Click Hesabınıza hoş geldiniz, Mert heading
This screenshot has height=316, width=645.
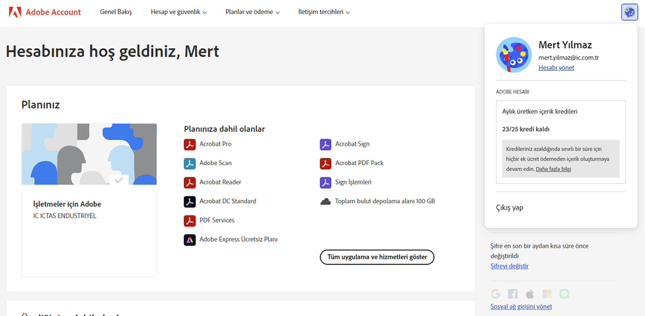tap(112, 52)
